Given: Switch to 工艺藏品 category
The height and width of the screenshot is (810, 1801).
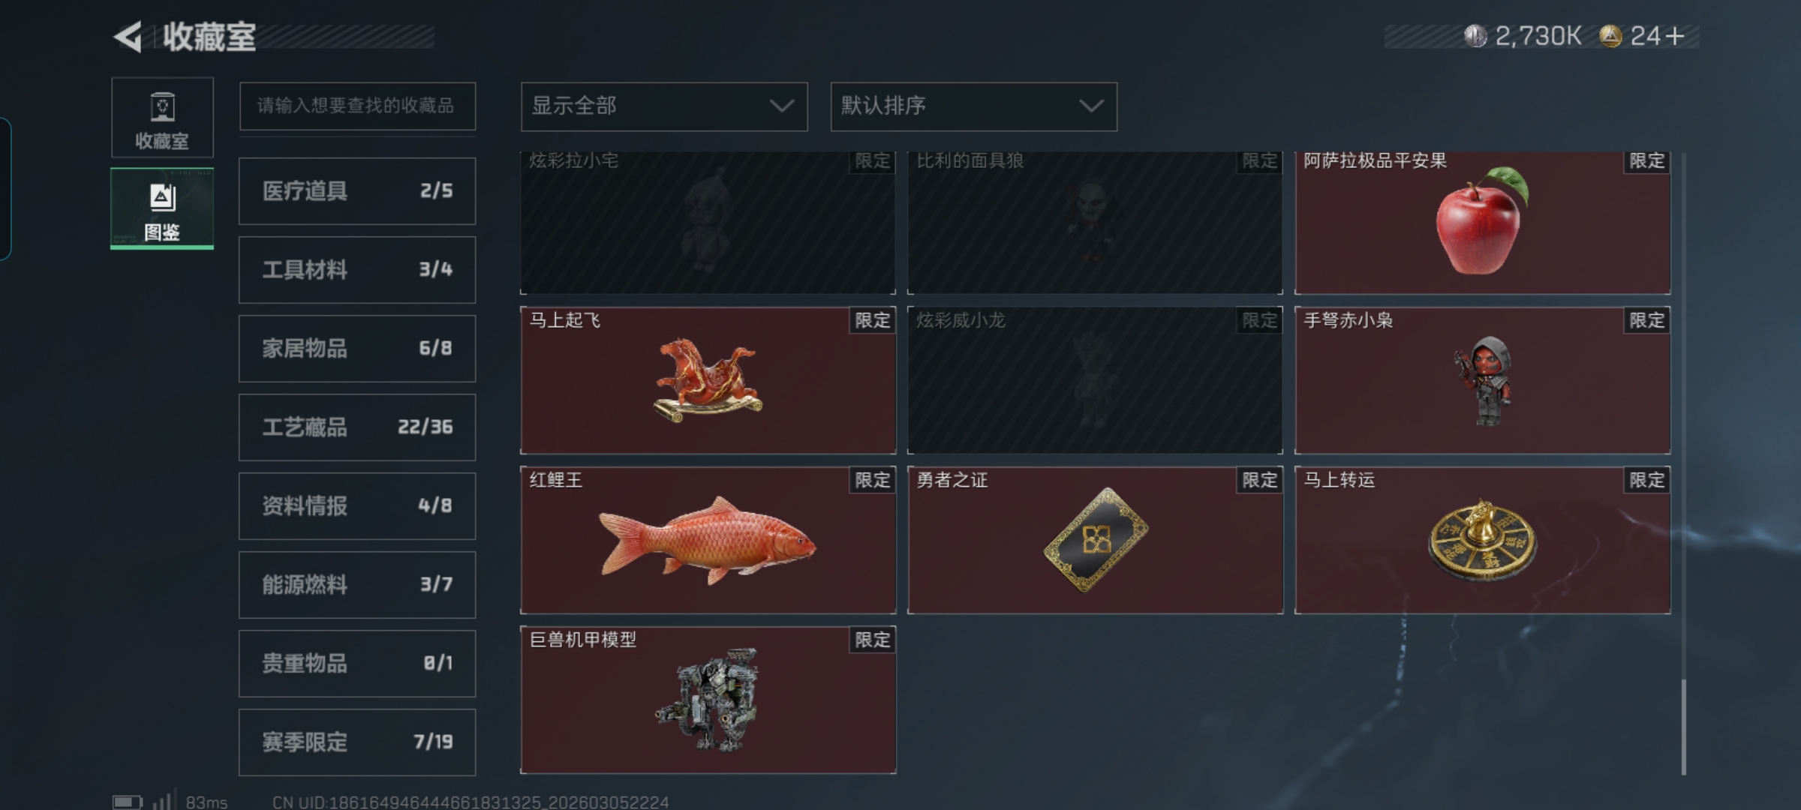Looking at the screenshot, I should click(357, 427).
